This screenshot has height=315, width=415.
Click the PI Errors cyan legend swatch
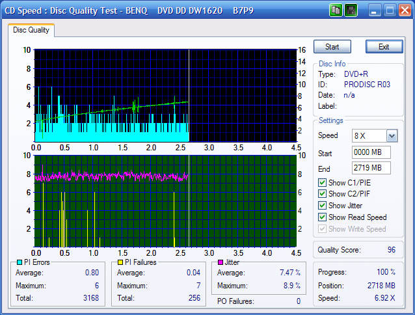[20, 262]
